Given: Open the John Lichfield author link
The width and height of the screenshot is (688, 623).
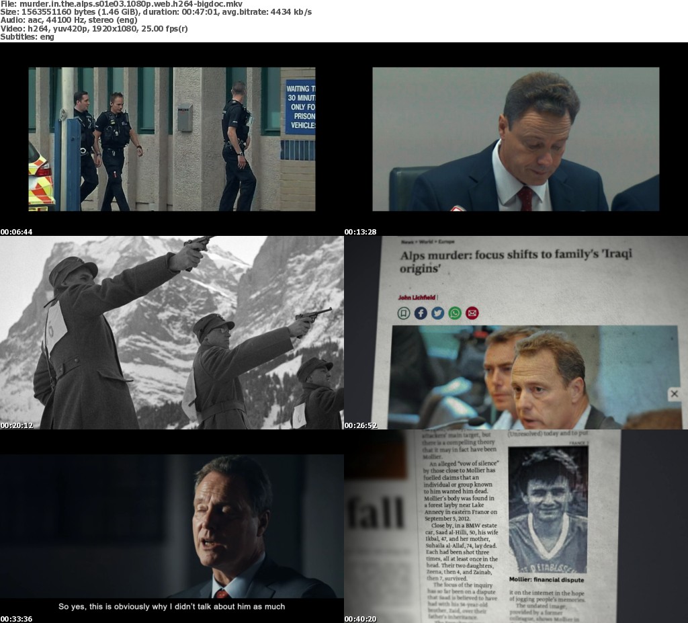Looking at the screenshot, I should tap(417, 297).
